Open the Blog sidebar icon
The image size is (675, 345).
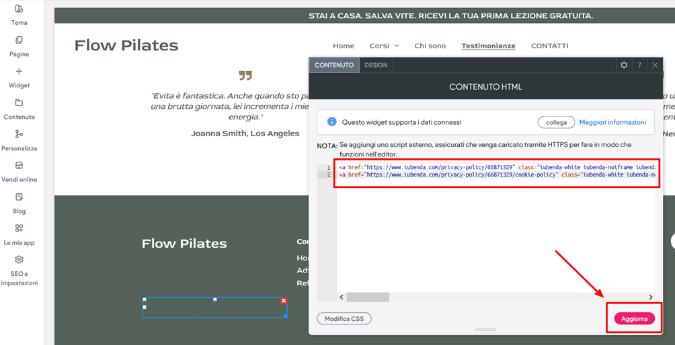pyautogui.click(x=19, y=197)
